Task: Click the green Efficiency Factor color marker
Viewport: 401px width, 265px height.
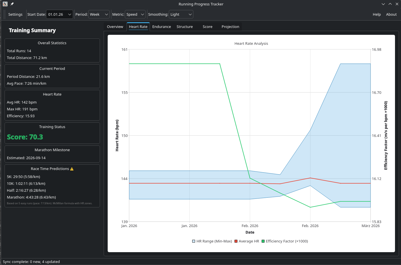Action: [x=264, y=241]
